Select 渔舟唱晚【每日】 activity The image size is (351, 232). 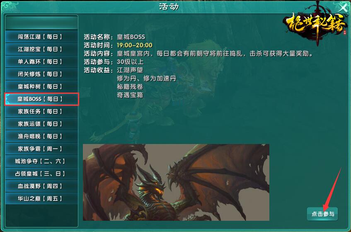tap(41, 136)
